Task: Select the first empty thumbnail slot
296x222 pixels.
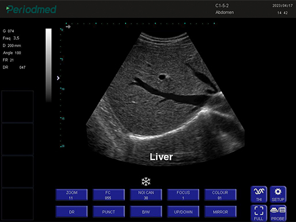Action: (x=17, y=106)
